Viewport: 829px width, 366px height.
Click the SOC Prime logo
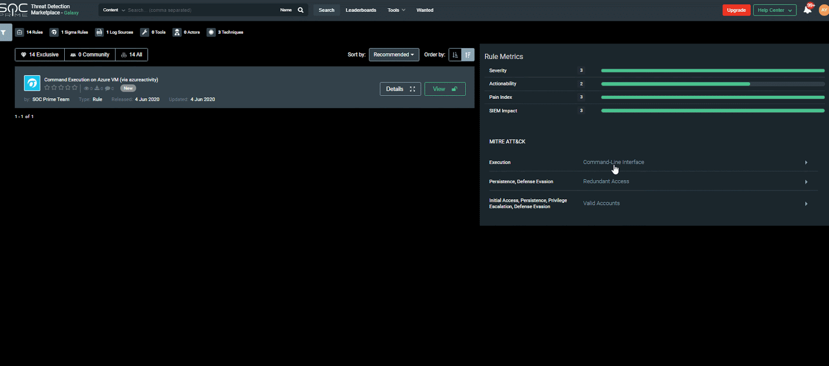pos(14,10)
